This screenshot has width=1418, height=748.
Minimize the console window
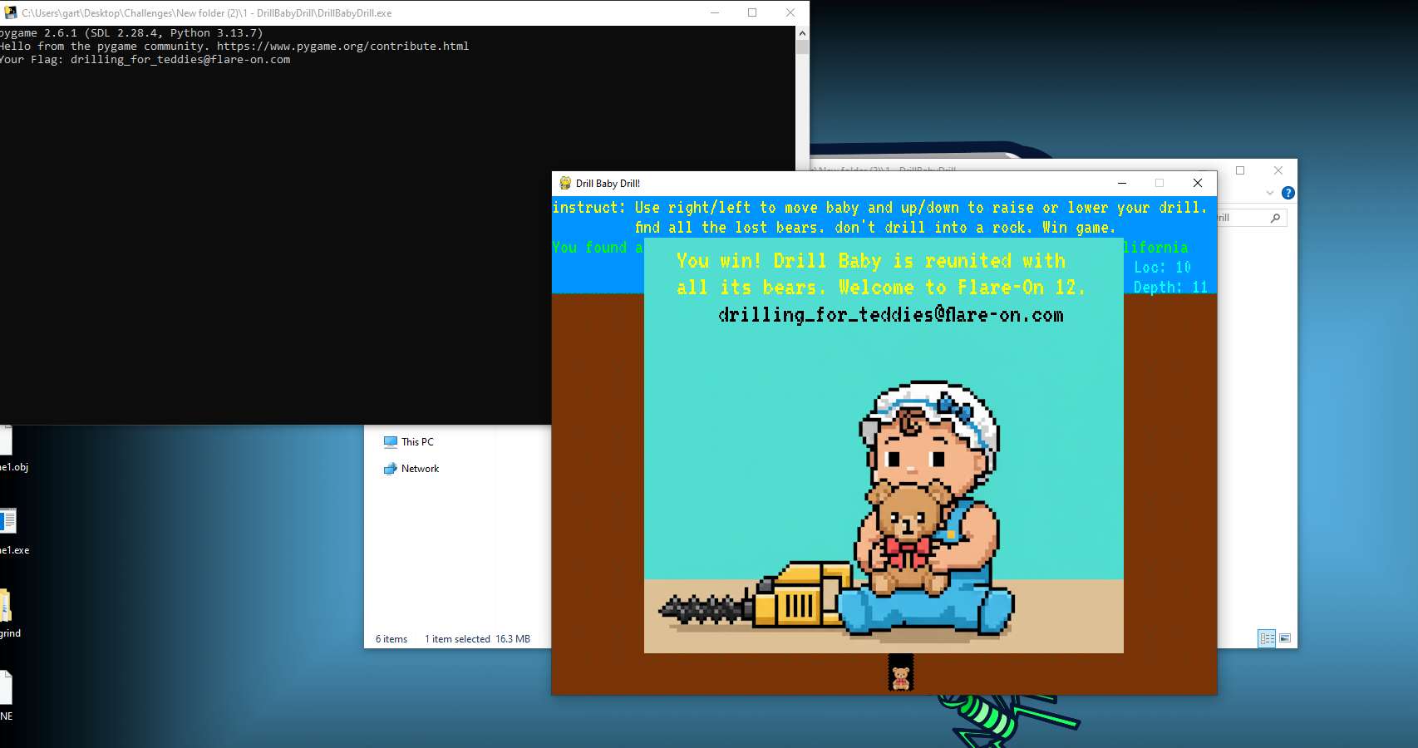click(x=714, y=12)
